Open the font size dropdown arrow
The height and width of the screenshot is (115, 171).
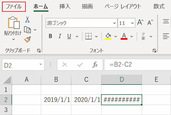pyautogui.click(x=132, y=23)
